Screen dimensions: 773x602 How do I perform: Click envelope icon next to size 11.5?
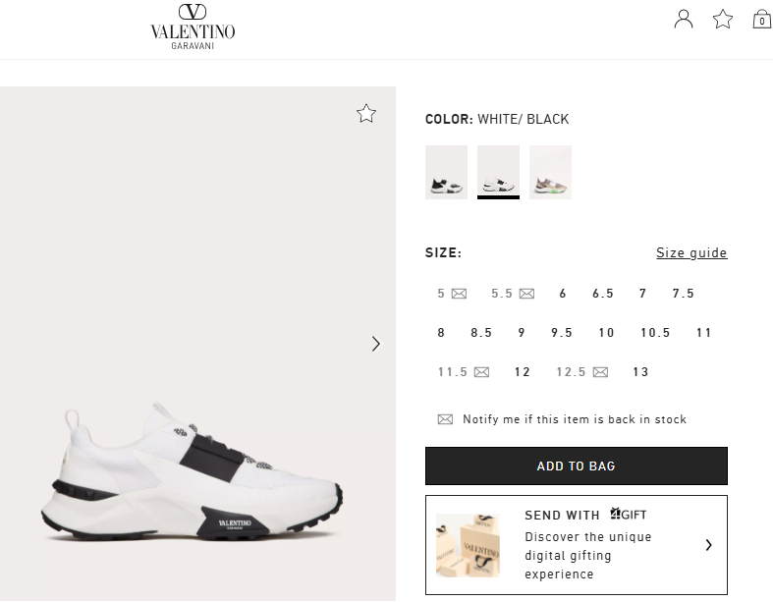481,372
